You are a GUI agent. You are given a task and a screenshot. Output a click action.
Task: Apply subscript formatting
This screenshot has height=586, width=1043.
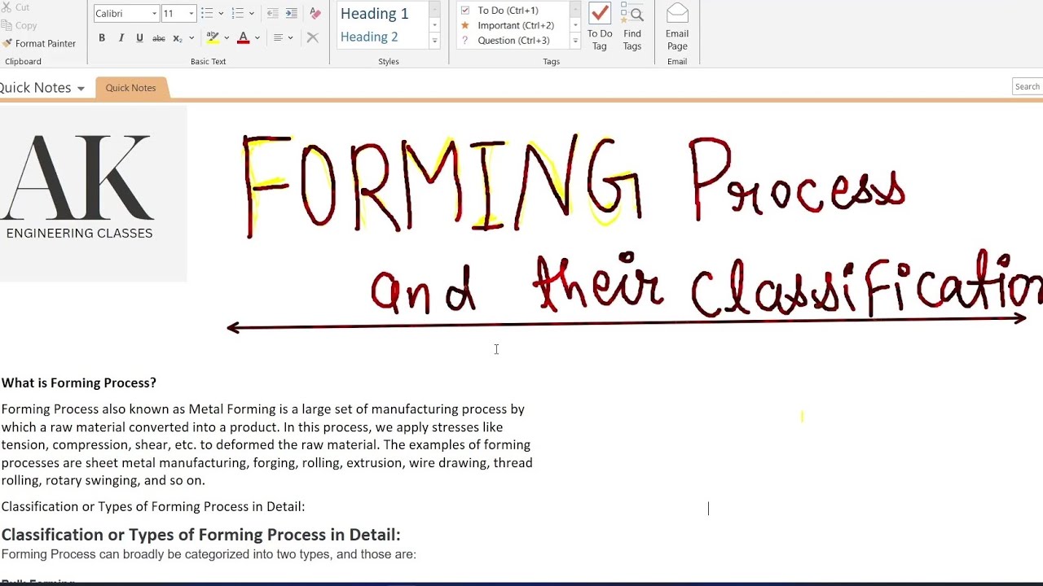click(x=178, y=37)
